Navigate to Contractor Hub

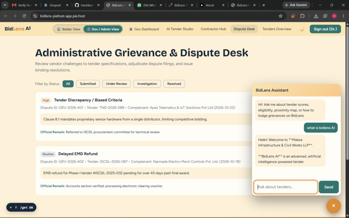coord(213,29)
